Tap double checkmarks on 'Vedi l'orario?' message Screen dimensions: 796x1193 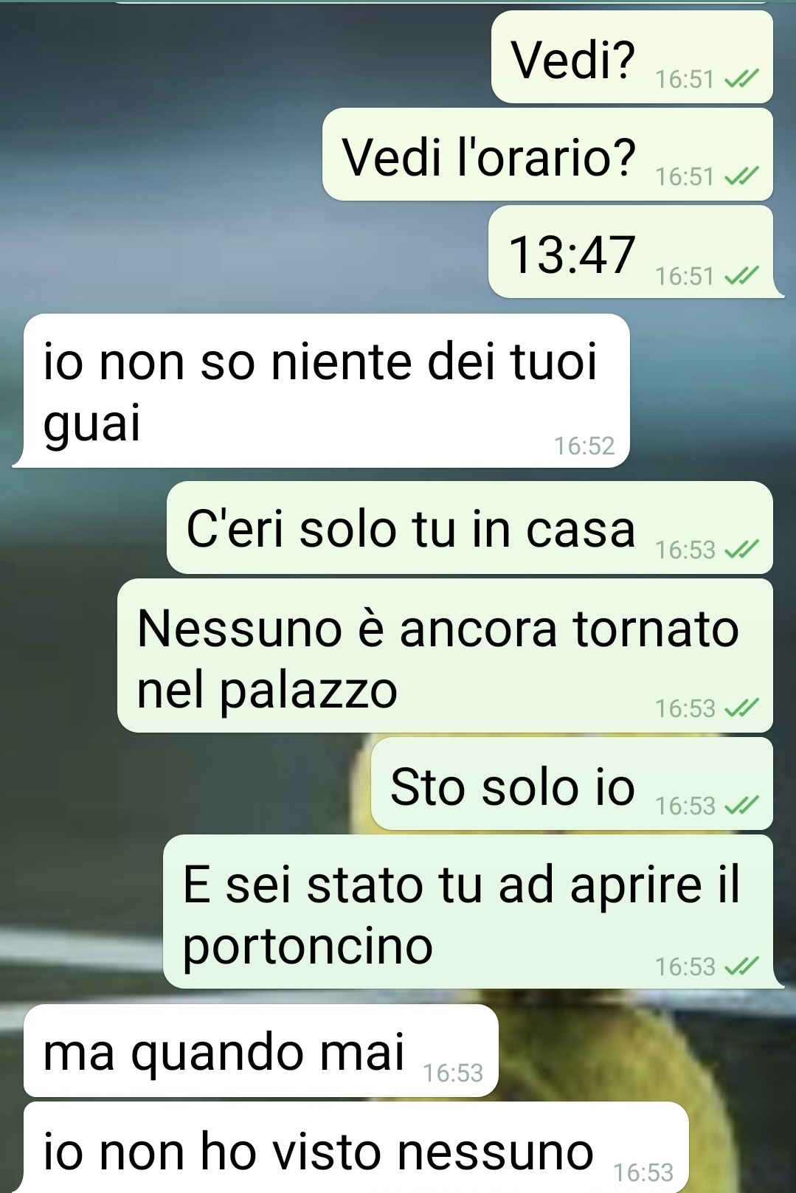tap(741, 176)
